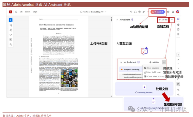Screen dimensions: 193x117
Task: Open the help question mark icon
Action: coord(168,12)
